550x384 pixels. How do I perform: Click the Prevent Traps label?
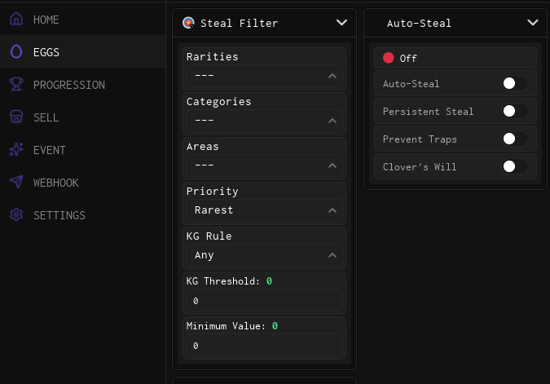(420, 139)
